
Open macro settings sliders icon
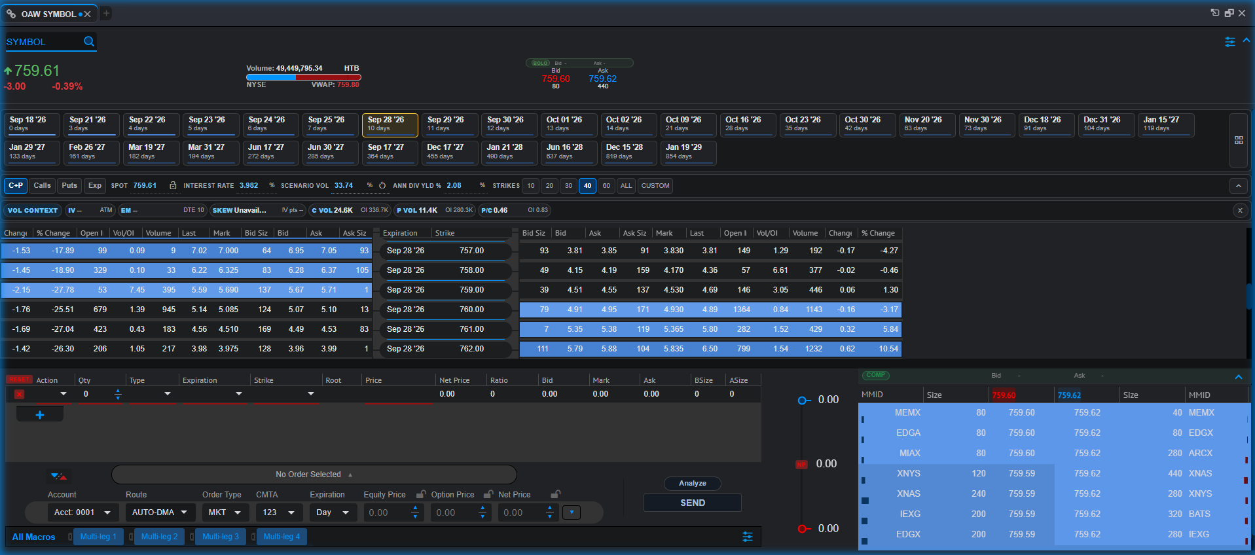pos(747,537)
